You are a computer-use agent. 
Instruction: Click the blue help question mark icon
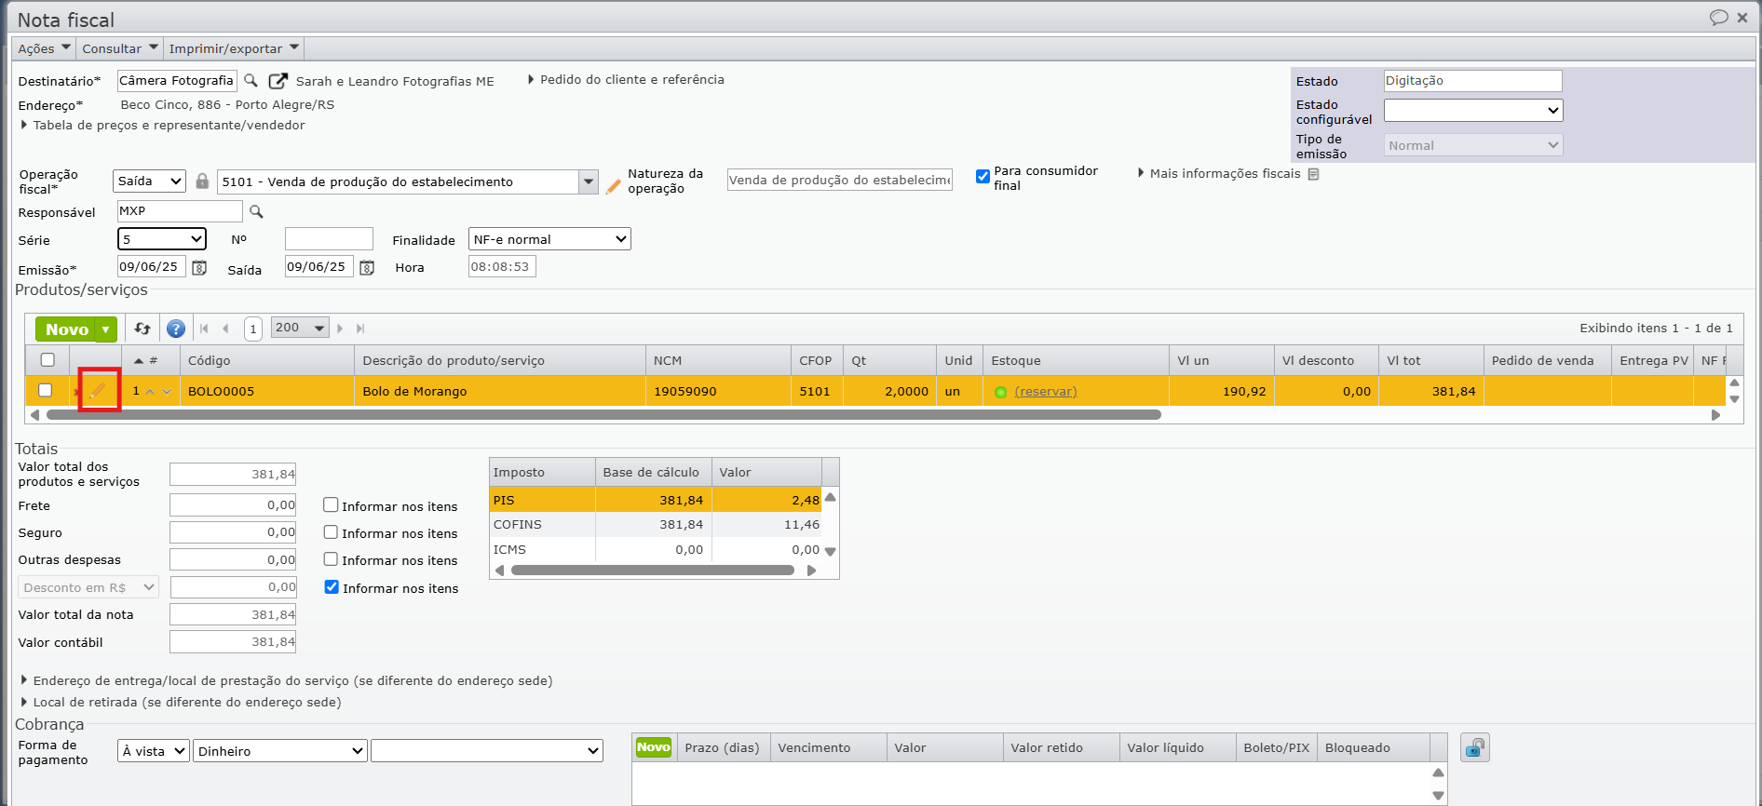tap(176, 329)
